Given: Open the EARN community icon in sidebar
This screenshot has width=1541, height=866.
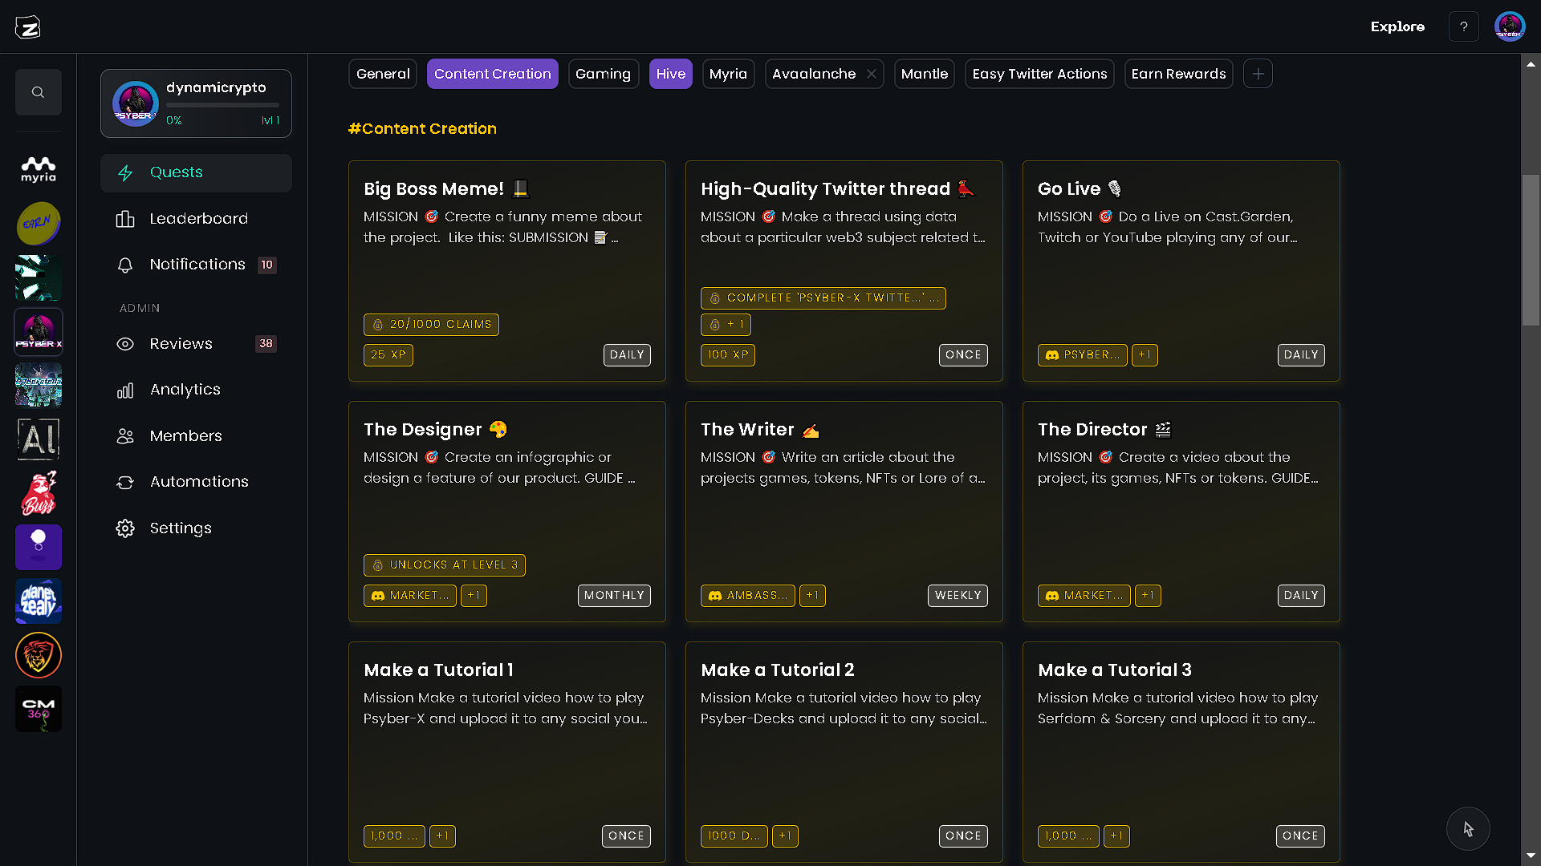Looking at the screenshot, I should [39, 224].
